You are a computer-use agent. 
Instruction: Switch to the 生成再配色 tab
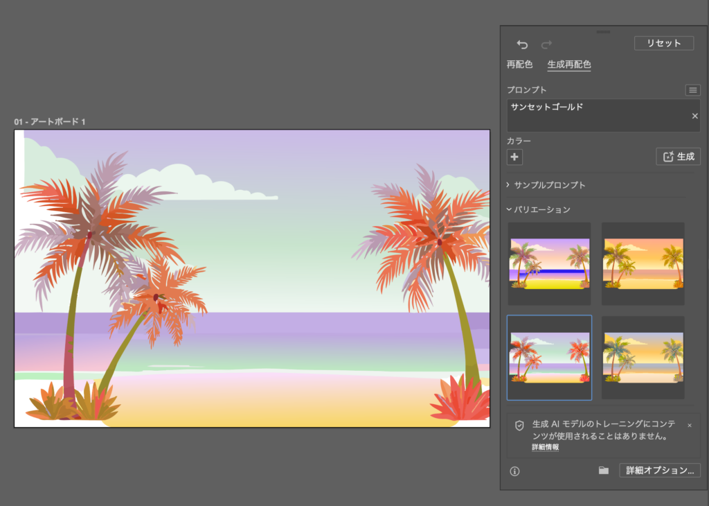click(x=568, y=64)
